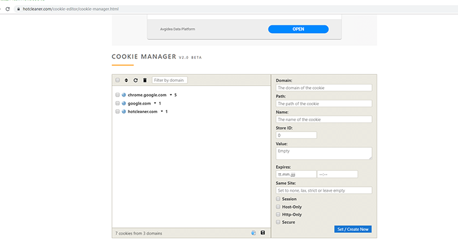The image size is (458, 240).
Task: Click globe icon beside chrome.google.com
Action: click(x=124, y=95)
